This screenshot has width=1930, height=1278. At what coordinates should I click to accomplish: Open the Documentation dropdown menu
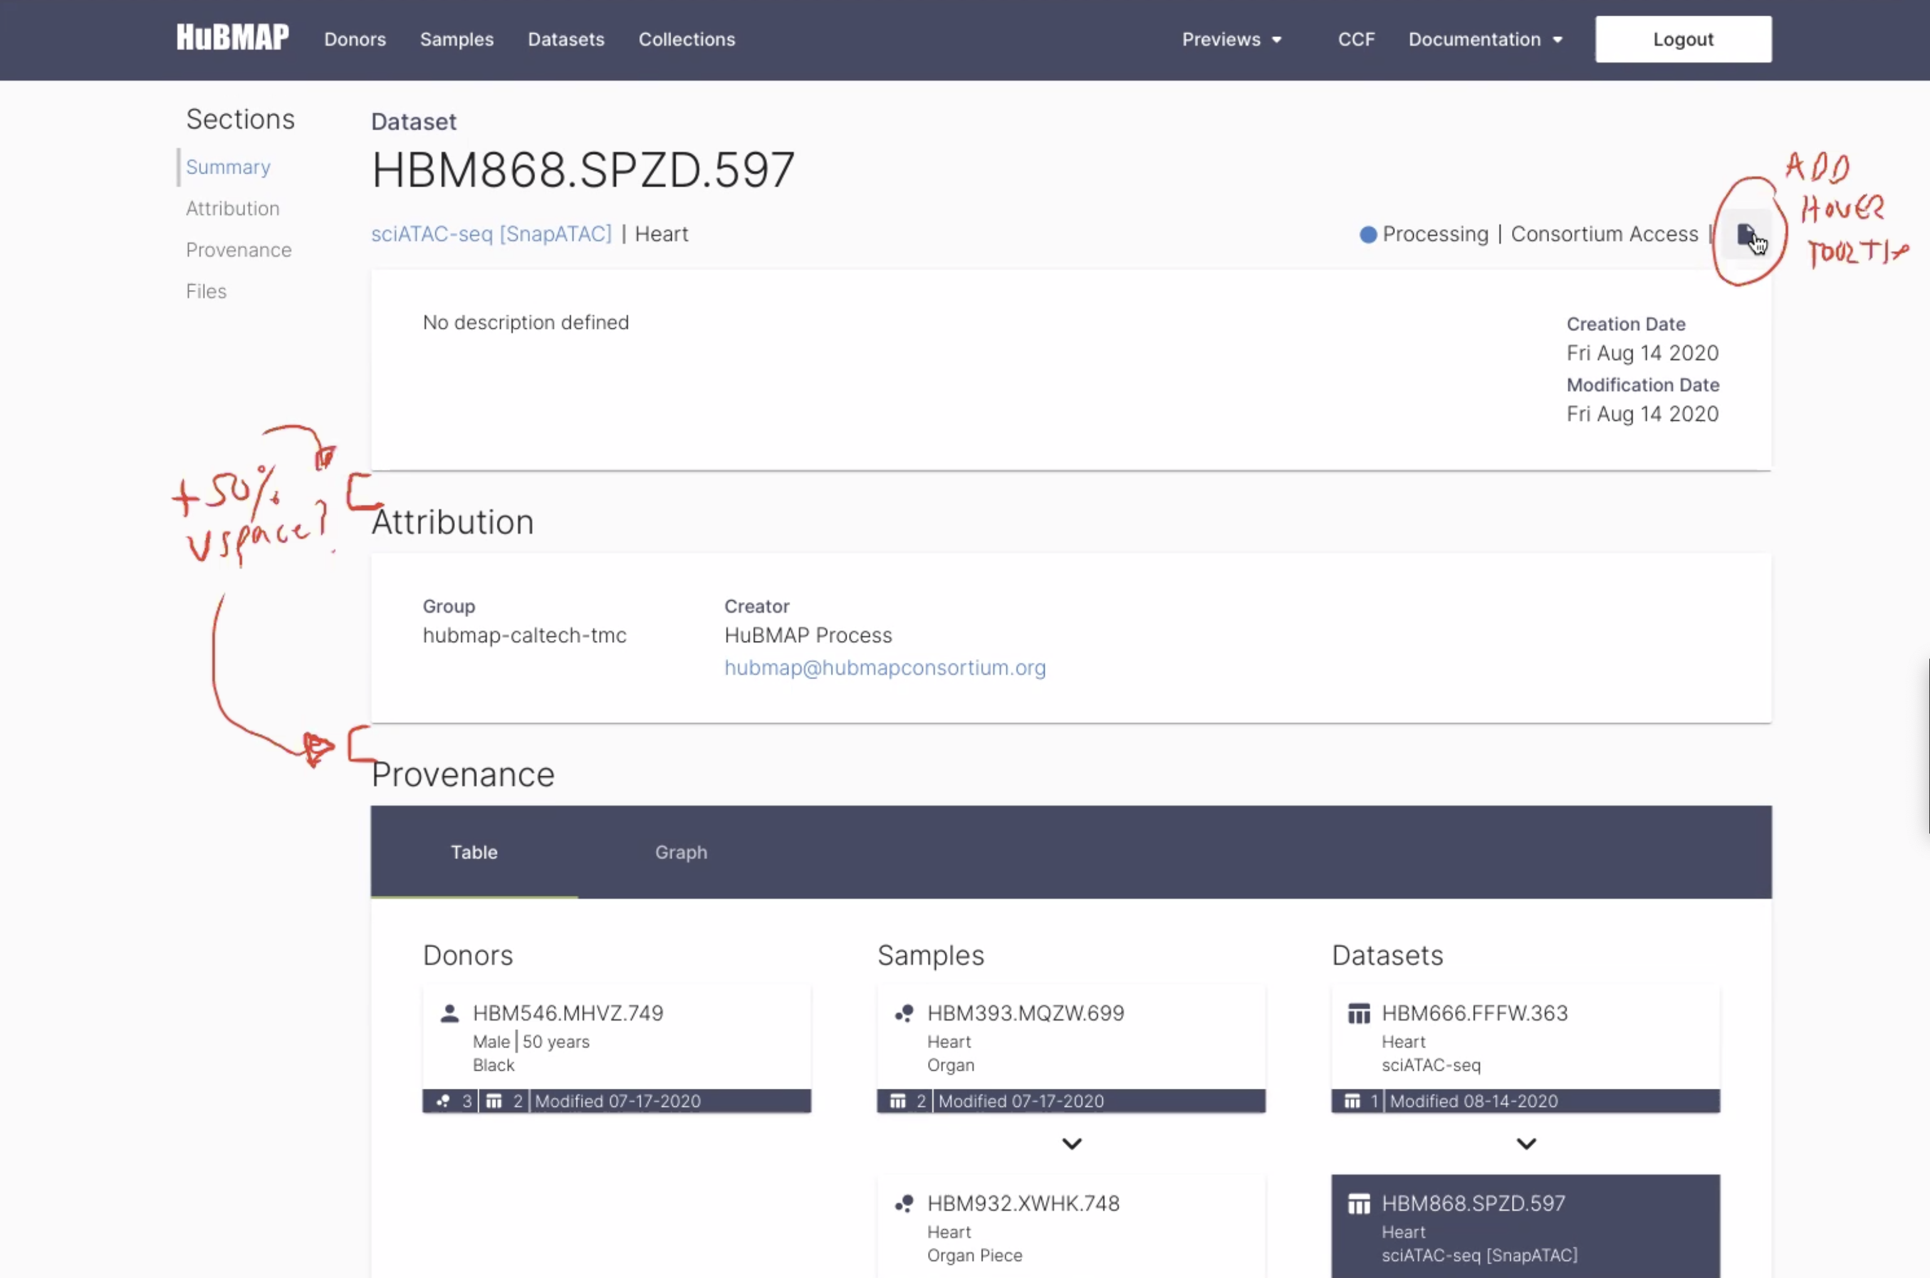point(1485,39)
